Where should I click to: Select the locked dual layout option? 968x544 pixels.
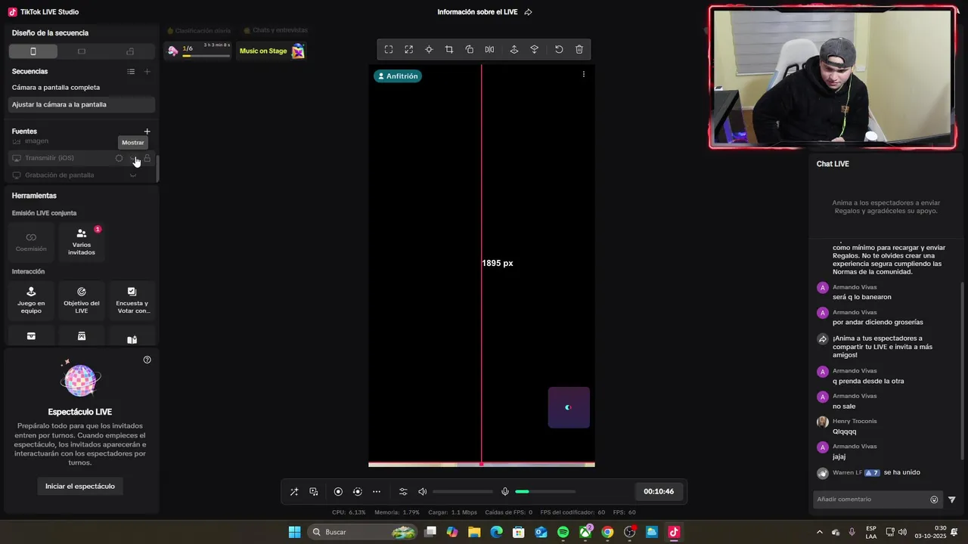tap(130, 51)
